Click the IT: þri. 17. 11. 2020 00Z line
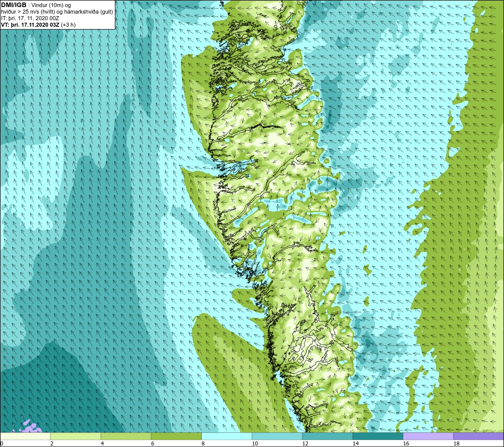The width and height of the screenshot is (504, 447). point(30,18)
